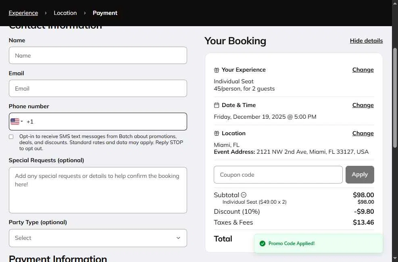This screenshot has width=398, height=262.
Task: Click the gift icon beside Your Experience
Action: point(217,70)
